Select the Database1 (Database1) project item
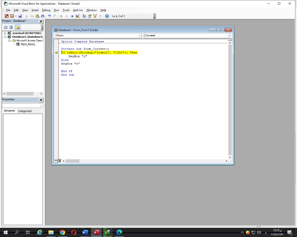 click(28, 37)
